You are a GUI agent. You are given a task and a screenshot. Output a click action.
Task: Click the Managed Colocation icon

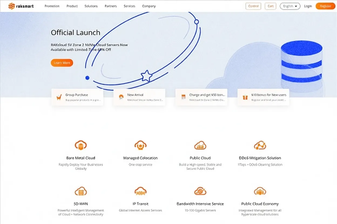tap(140, 146)
